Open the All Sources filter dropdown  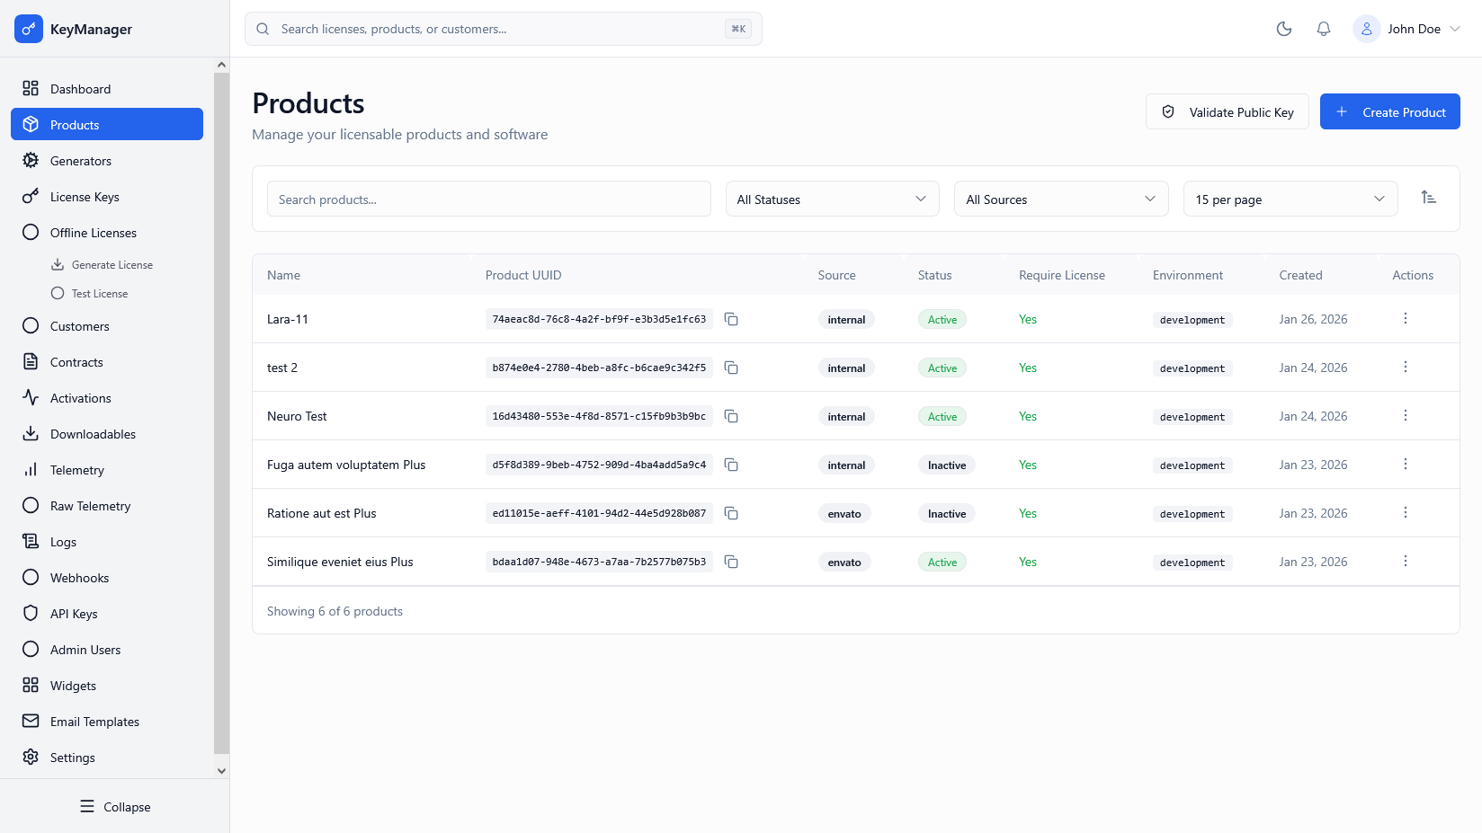coord(1060,199)
